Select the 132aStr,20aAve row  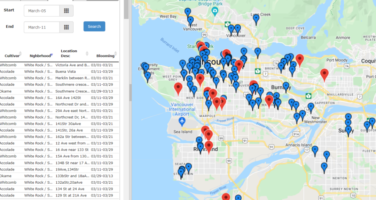[x=59, y=182]
